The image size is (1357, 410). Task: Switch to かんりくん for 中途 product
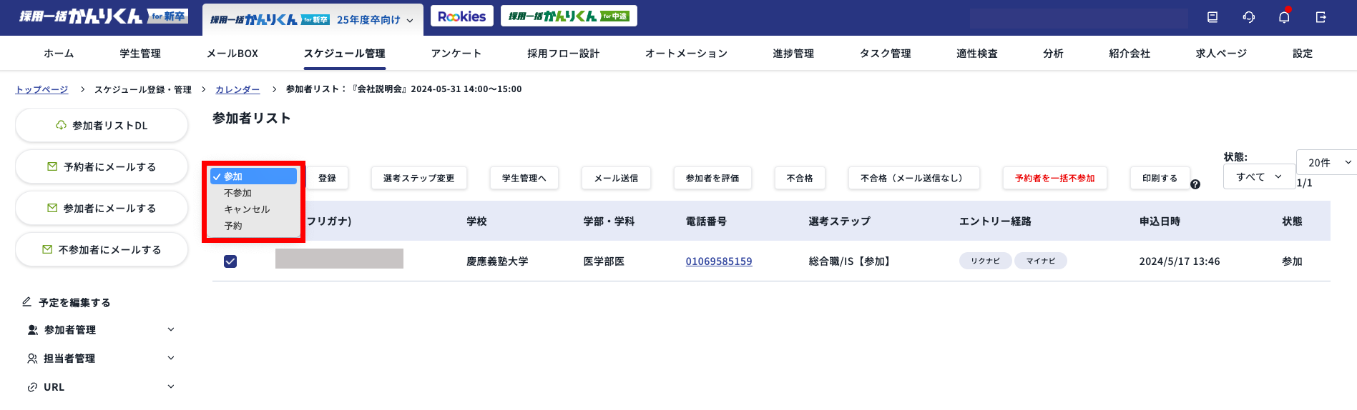coord(569,16)
